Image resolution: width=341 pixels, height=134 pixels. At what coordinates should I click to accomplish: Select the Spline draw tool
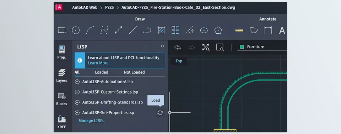click(x=104, y=30)
